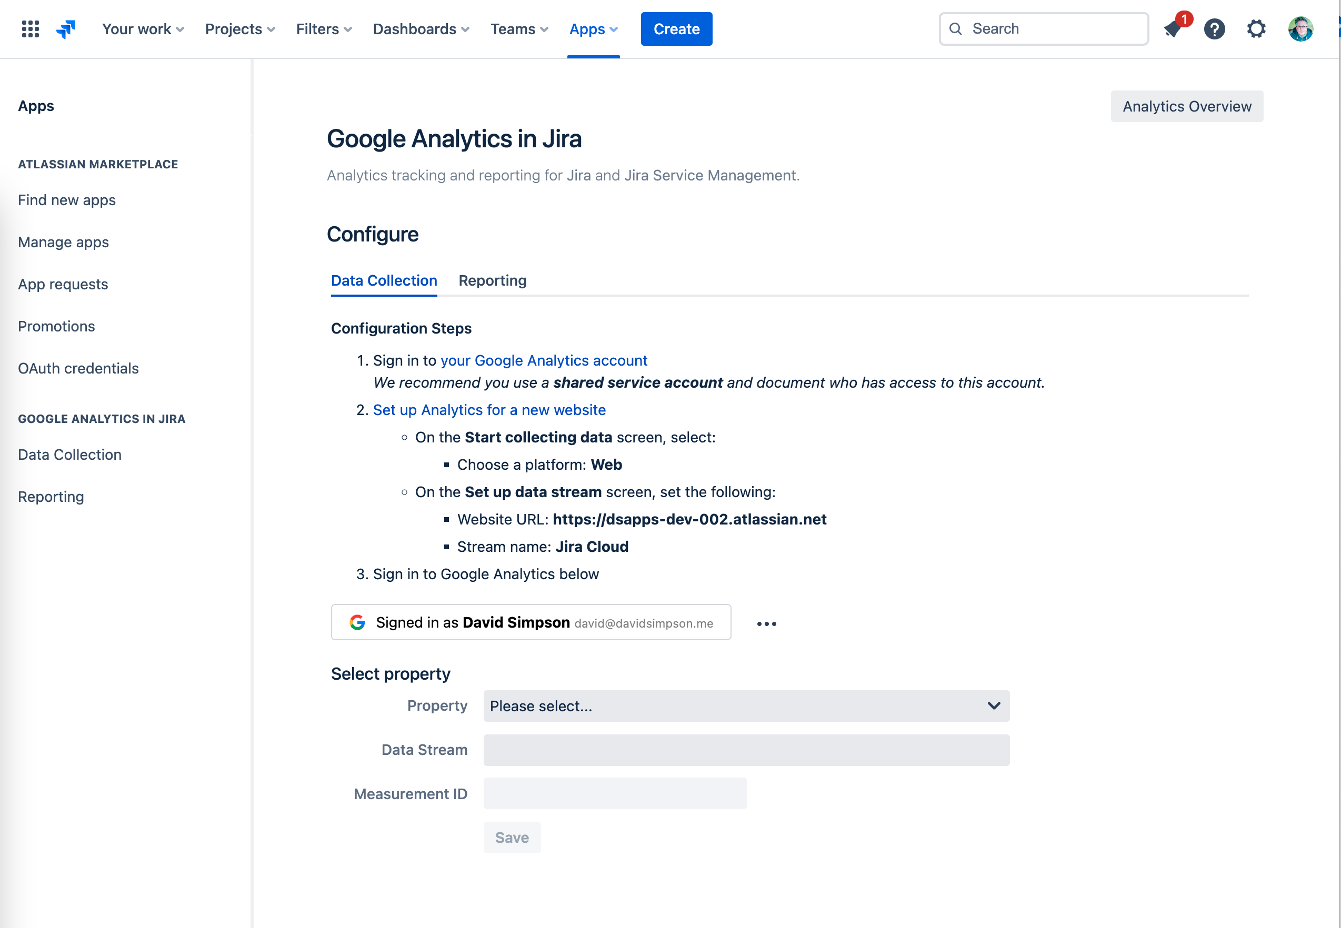The height and width of the screenshot is (928, 1341).
Task: Select the Data Collection tab
Action: (384, 281)
